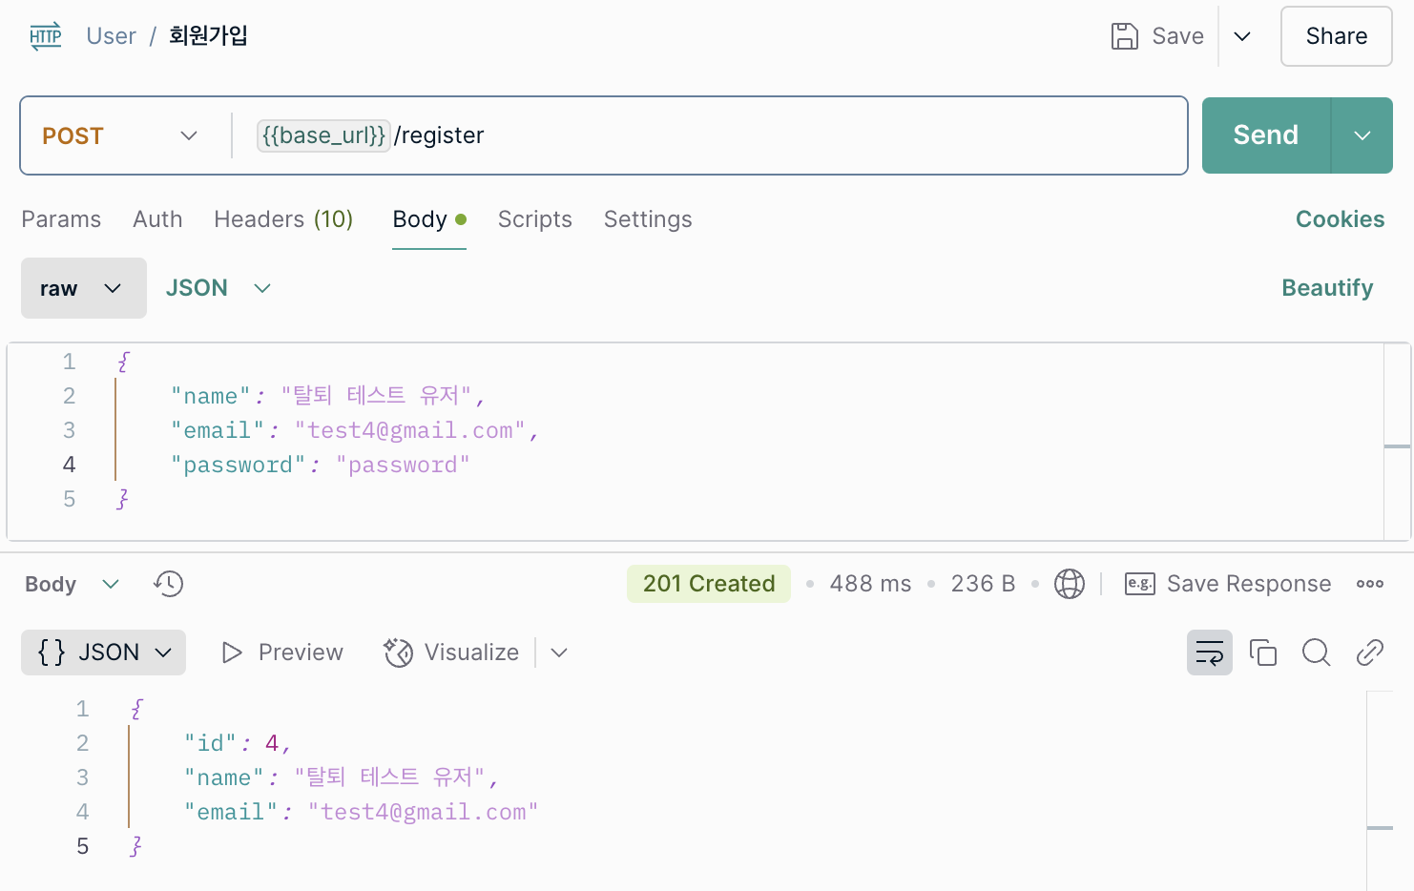Screen dimensions: 1414x891
Task: Open the Save options dropdown arrow
Action: tap(1242, 36)
